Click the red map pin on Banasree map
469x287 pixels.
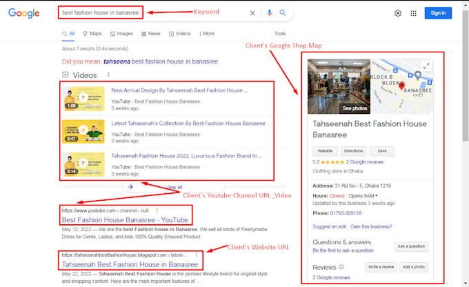tap(401, 86)
